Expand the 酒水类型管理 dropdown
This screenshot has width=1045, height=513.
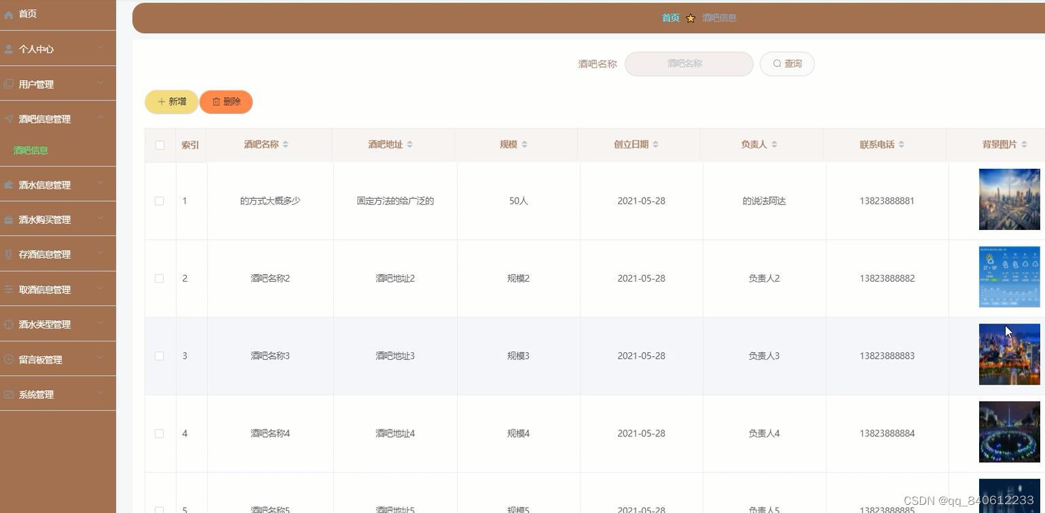100,324
